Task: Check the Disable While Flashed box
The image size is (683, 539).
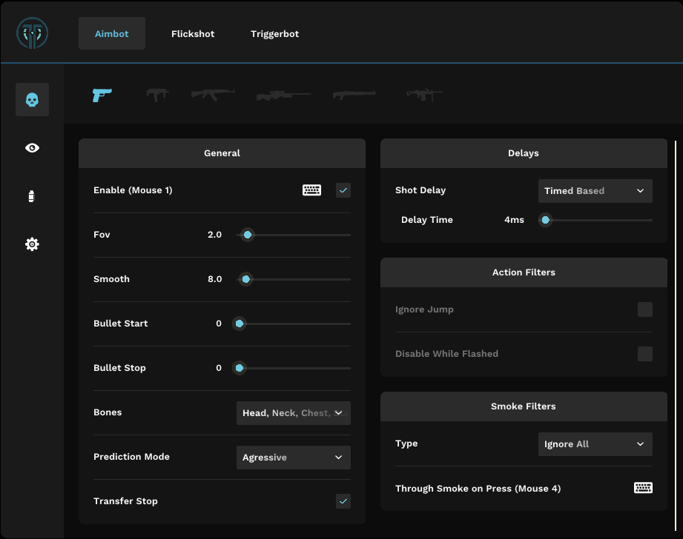Action: click(x=645, y=354)
